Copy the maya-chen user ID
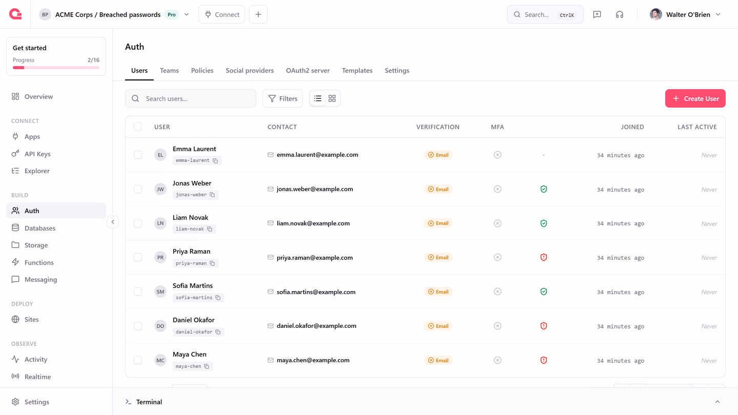The image size is (738, 415). tap(207, 366)
